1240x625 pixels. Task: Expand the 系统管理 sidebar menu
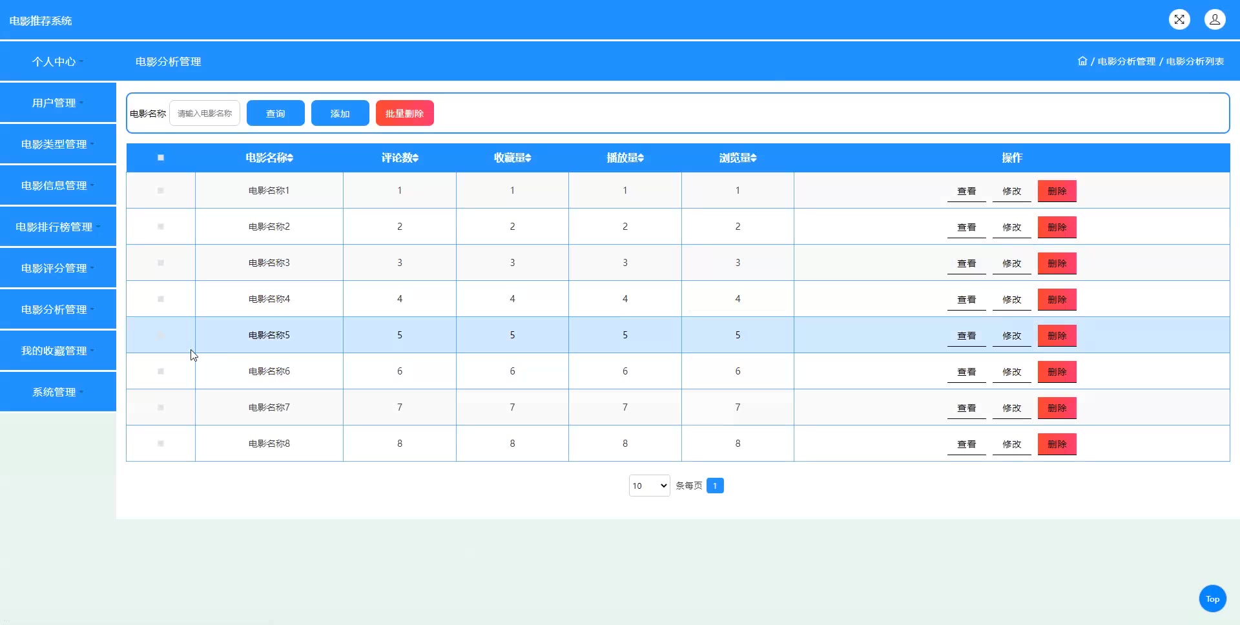[58, 392]
